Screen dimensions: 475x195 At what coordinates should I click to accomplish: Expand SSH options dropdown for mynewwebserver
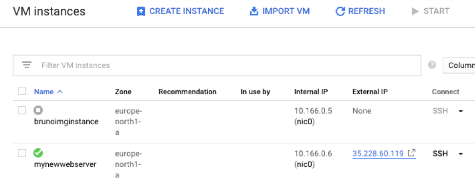click(x=460, y=154)
